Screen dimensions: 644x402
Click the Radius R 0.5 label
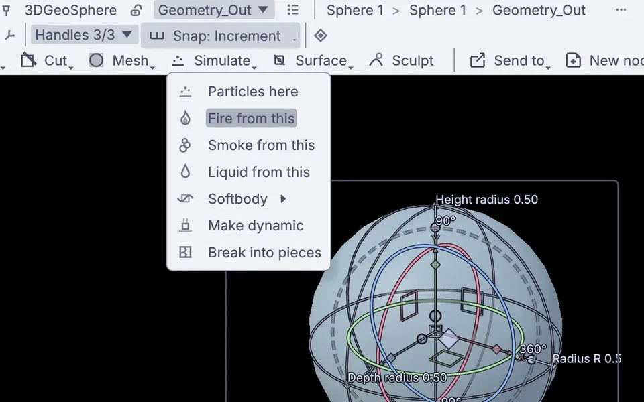(x=587, y=359)
